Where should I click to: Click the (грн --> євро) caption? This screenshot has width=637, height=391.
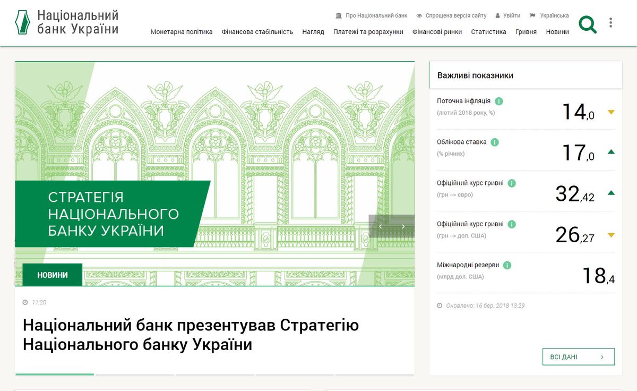coord(455,195)
